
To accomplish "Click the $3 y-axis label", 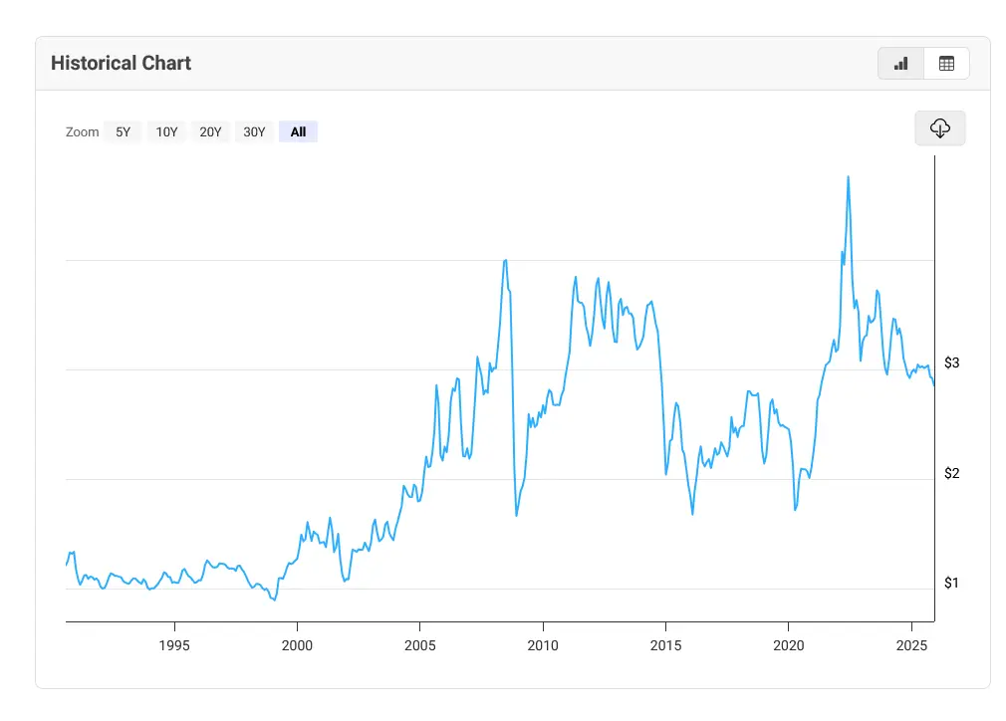I will tap(951, 363).
